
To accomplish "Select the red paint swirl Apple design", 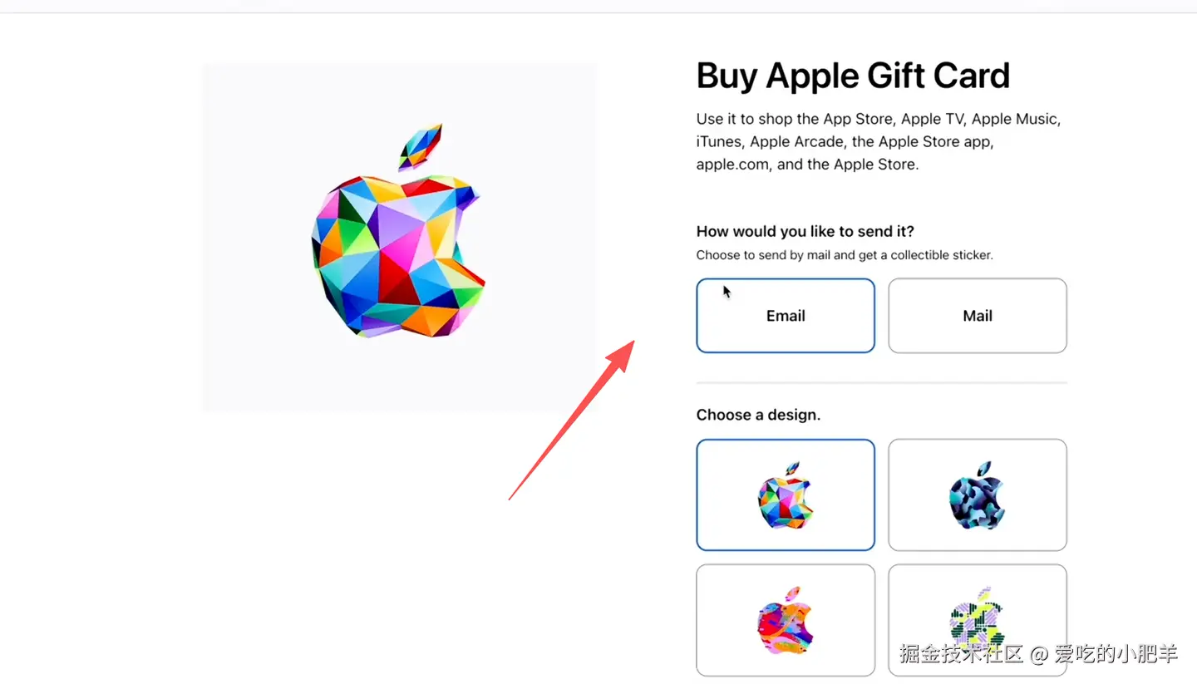I will coord(786,620).
